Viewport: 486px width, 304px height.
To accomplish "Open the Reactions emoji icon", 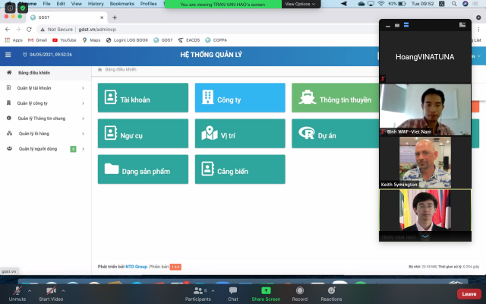I will (x=331, y=290).
